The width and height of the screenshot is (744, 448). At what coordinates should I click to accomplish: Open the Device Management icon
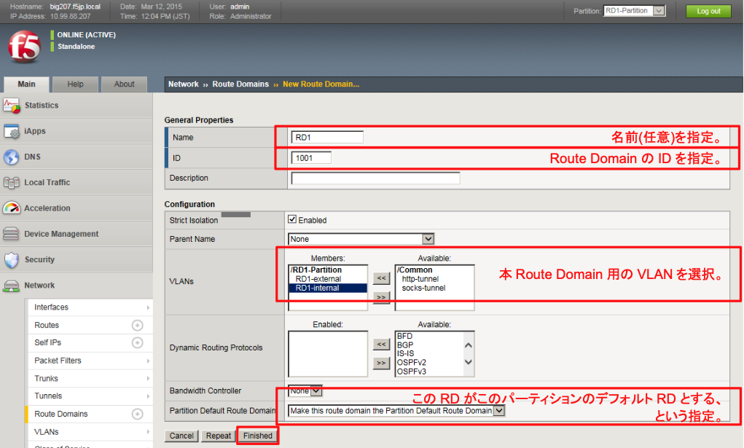point(11,234)
